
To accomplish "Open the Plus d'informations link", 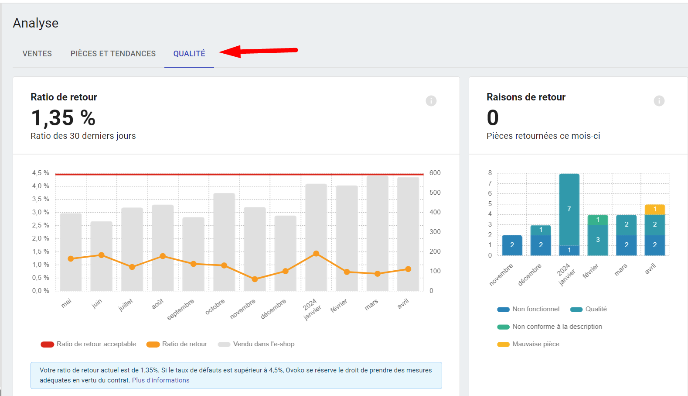I will [x=160, y=380].
